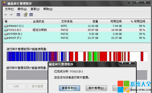Toggle the action pane toolbar icon
The height and width of the screenshot is (93, 152).
point(31,15)
